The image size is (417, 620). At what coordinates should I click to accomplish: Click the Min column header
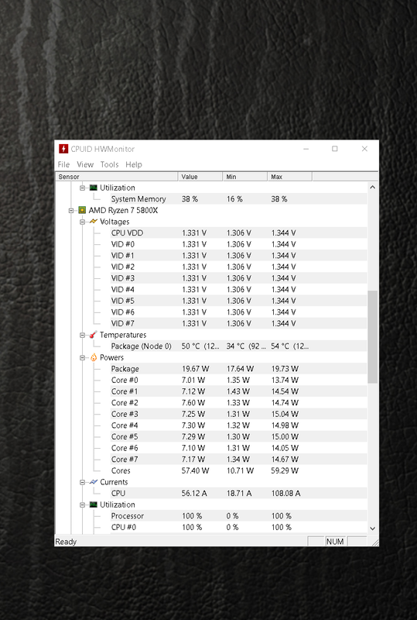tap(245, 177)
